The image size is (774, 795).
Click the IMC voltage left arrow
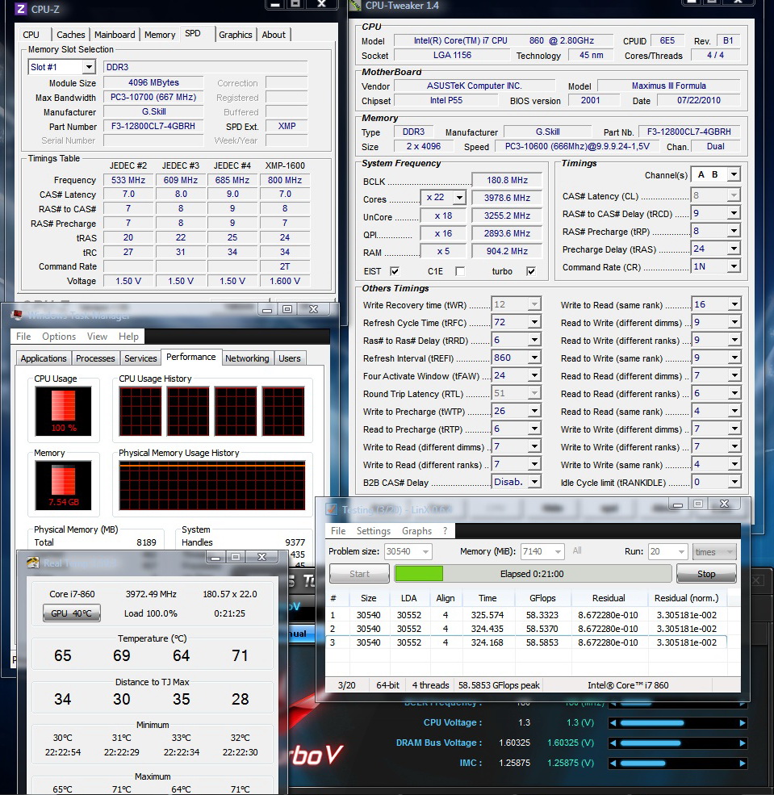coord(613,763)
